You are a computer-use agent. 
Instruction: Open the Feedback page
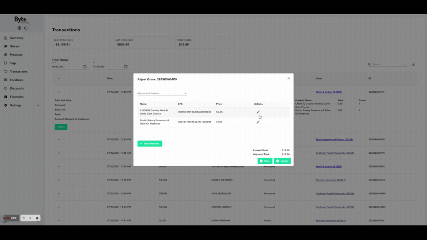click(16, 80)
